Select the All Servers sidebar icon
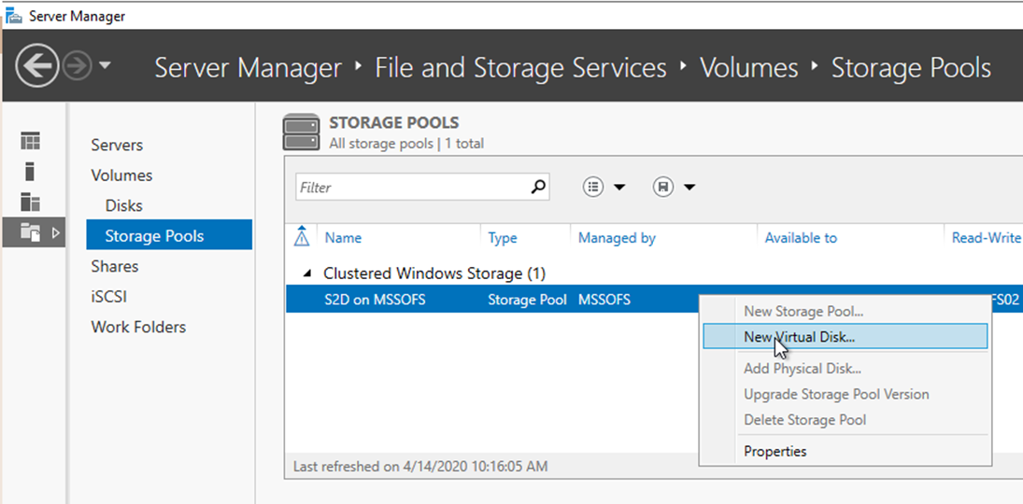This screenshot has width=1023, height=504. pos(32,203)
